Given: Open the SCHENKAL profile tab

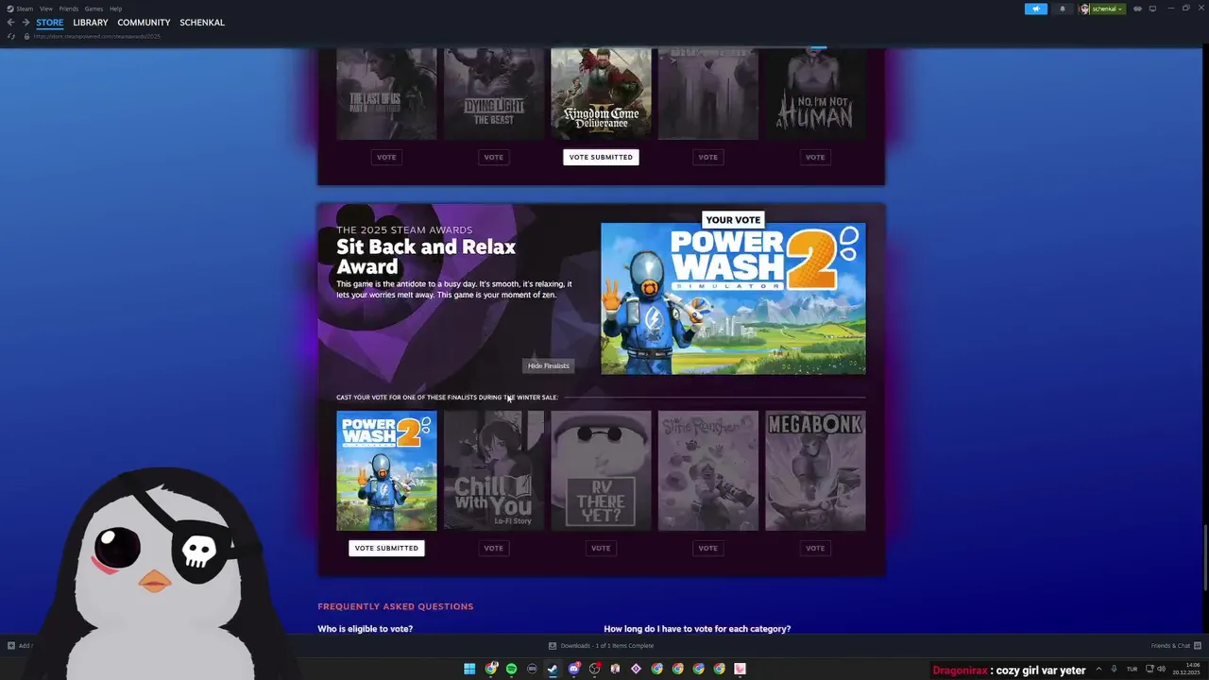Looking at the screenshot, I should point(202,23).
